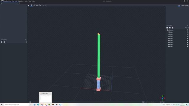The height and width of the screenshot is (106, 189).
Task: Toggle visibility of the Espada group
Action: coord(187,30)
